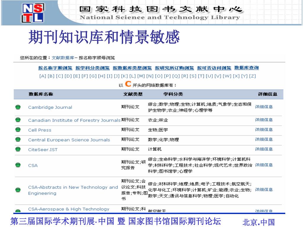The image size is (303, 227).
Task: Select letter [O] in the alphabet index
Action: (159, 76)
